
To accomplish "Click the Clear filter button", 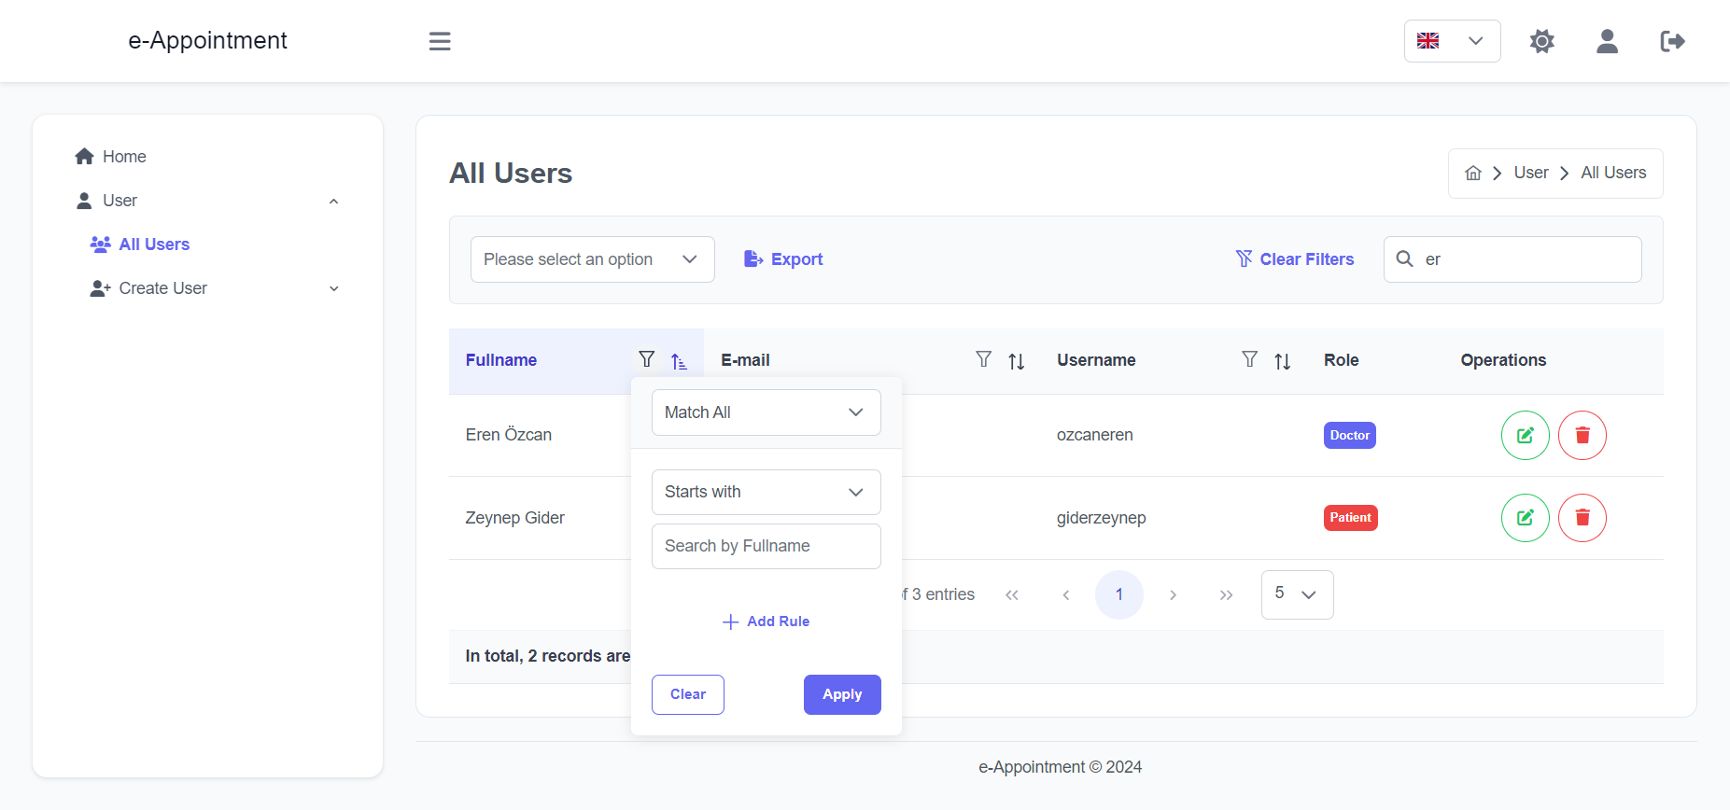I will (688, 694).
